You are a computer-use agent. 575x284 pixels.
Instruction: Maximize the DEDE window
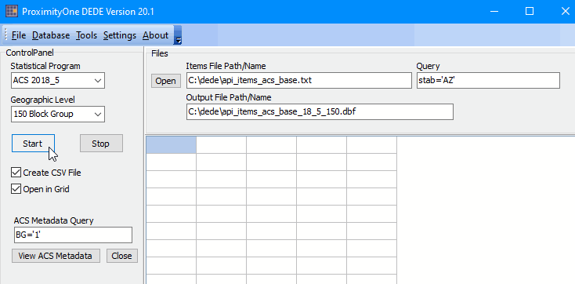(x=530, y=12)
